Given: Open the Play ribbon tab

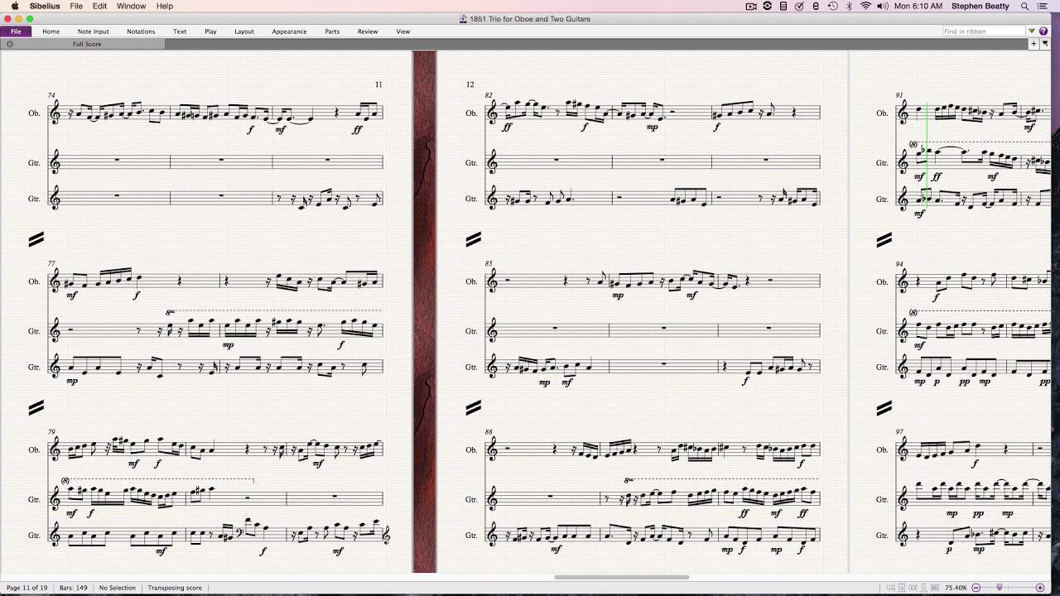Looking at the screenshot, I should 210,31.
